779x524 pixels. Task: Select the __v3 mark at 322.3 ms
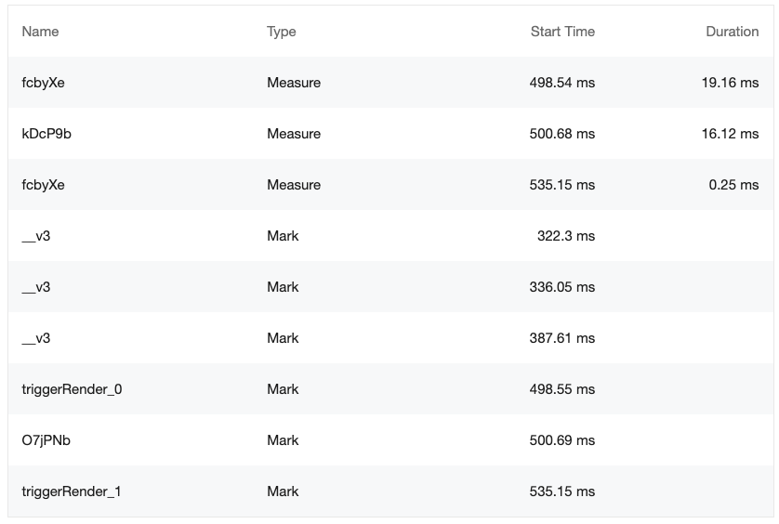click(x=390, y=236)
